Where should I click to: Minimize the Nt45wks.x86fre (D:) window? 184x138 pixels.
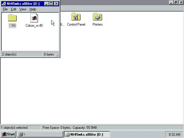[x=47, y=4]
